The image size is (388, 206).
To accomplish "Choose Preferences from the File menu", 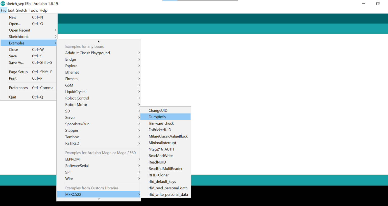I will tap(18, 88).
